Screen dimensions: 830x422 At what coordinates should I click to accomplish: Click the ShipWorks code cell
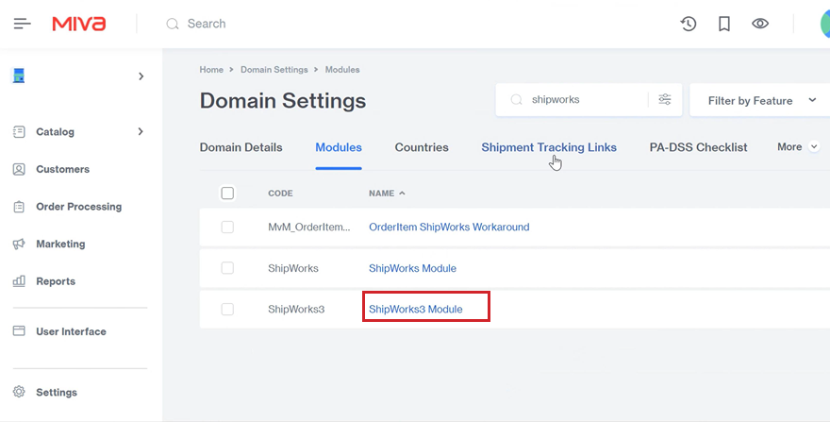coord(293,268)
